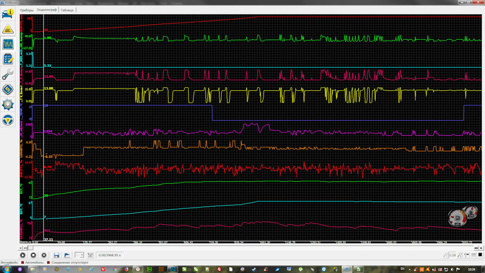This screenshot has height=273, width=485.
Task: Open FileZilla from the taskbar
Action: coord(219,269)
